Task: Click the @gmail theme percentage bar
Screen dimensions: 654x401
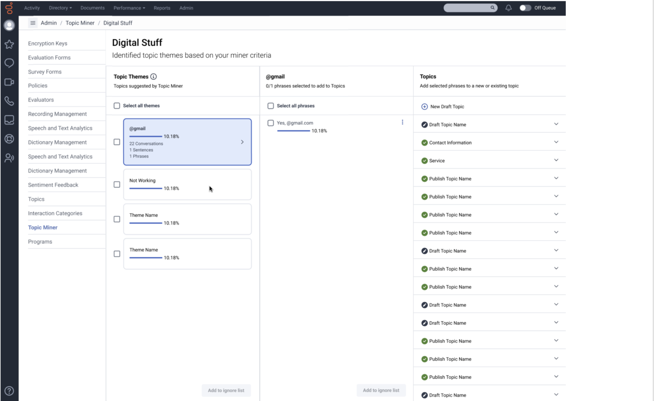Action: pos(146,136)
